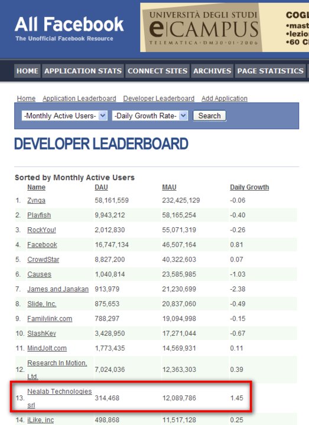
Task: Open the Causes developer link
Action: pos(39,274)
